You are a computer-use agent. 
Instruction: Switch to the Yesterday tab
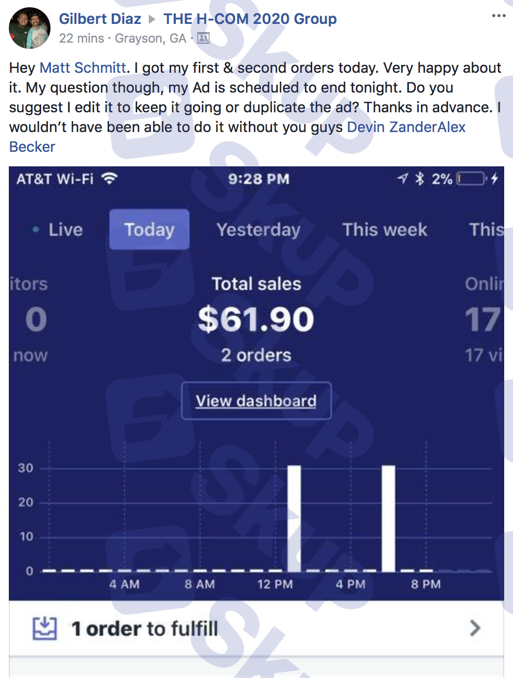pos(259,229)
